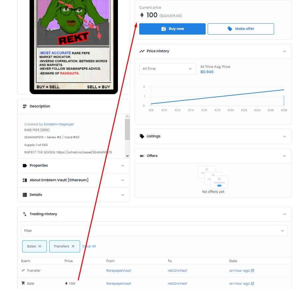Click the Properties label icon
This screenshot has height=289, width=297.
tap(25, 166)
